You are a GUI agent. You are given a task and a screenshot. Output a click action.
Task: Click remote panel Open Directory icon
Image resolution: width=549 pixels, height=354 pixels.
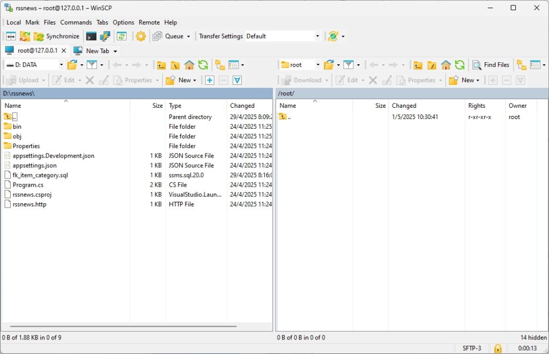pyautogui.click(x=329, y=65)
